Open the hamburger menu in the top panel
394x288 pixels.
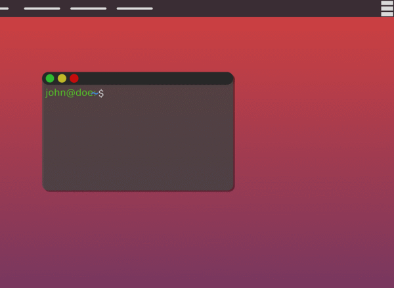(x=387, y=8)
